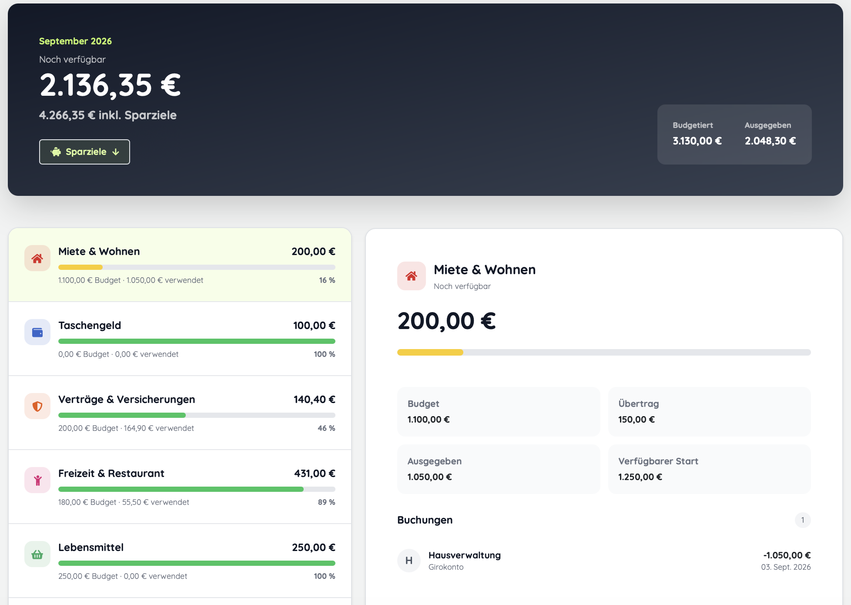Click the orange shield icon for Verträge

(37, 406)
